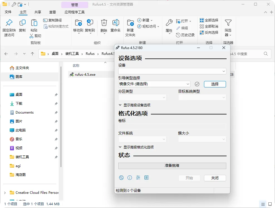Open Rufus settings sliders icon
275x208 pixels.
pos(138,178)
